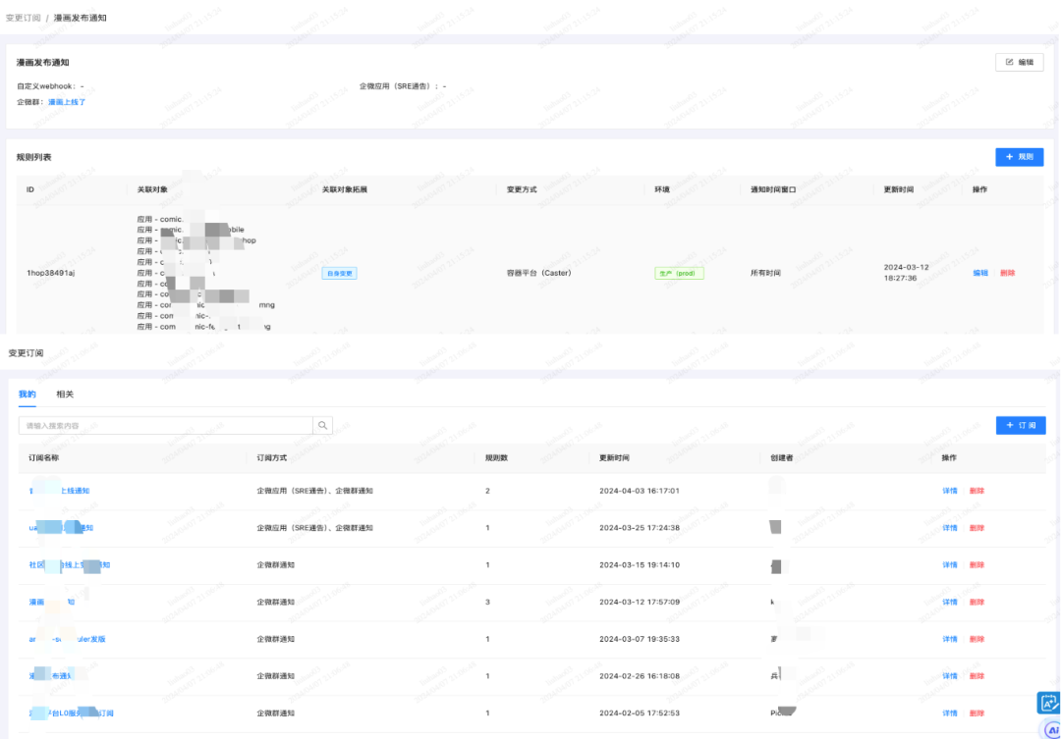The image size is (1061, 739).
Task: Click the timestamp 2024-02-05 17:52:53
Action: click(640, 713)
